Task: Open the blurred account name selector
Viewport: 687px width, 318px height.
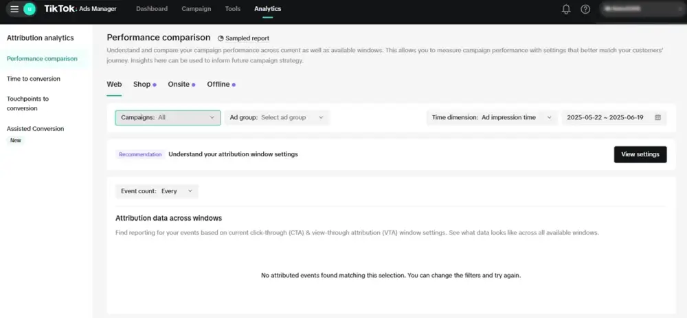Action: tap(640, 9)
